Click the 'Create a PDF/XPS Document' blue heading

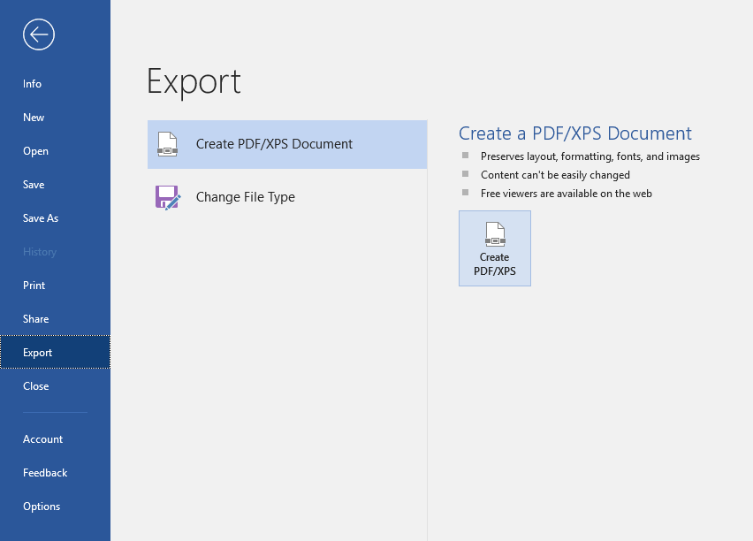574,133
